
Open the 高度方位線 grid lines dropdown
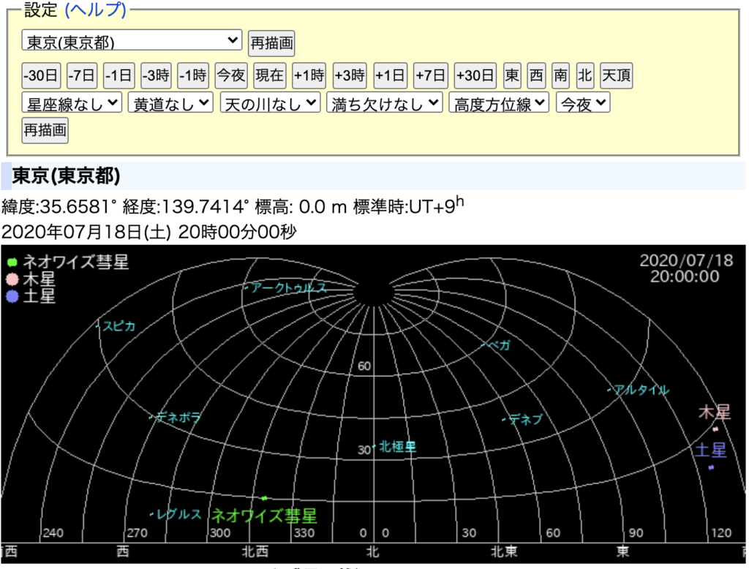499,103
